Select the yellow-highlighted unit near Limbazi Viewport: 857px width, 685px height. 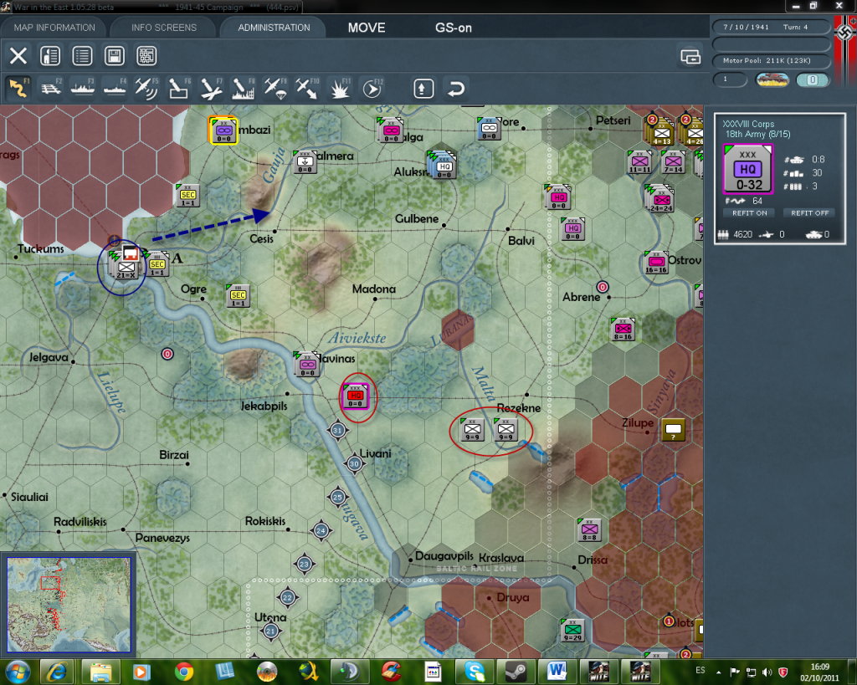[223, 130]
